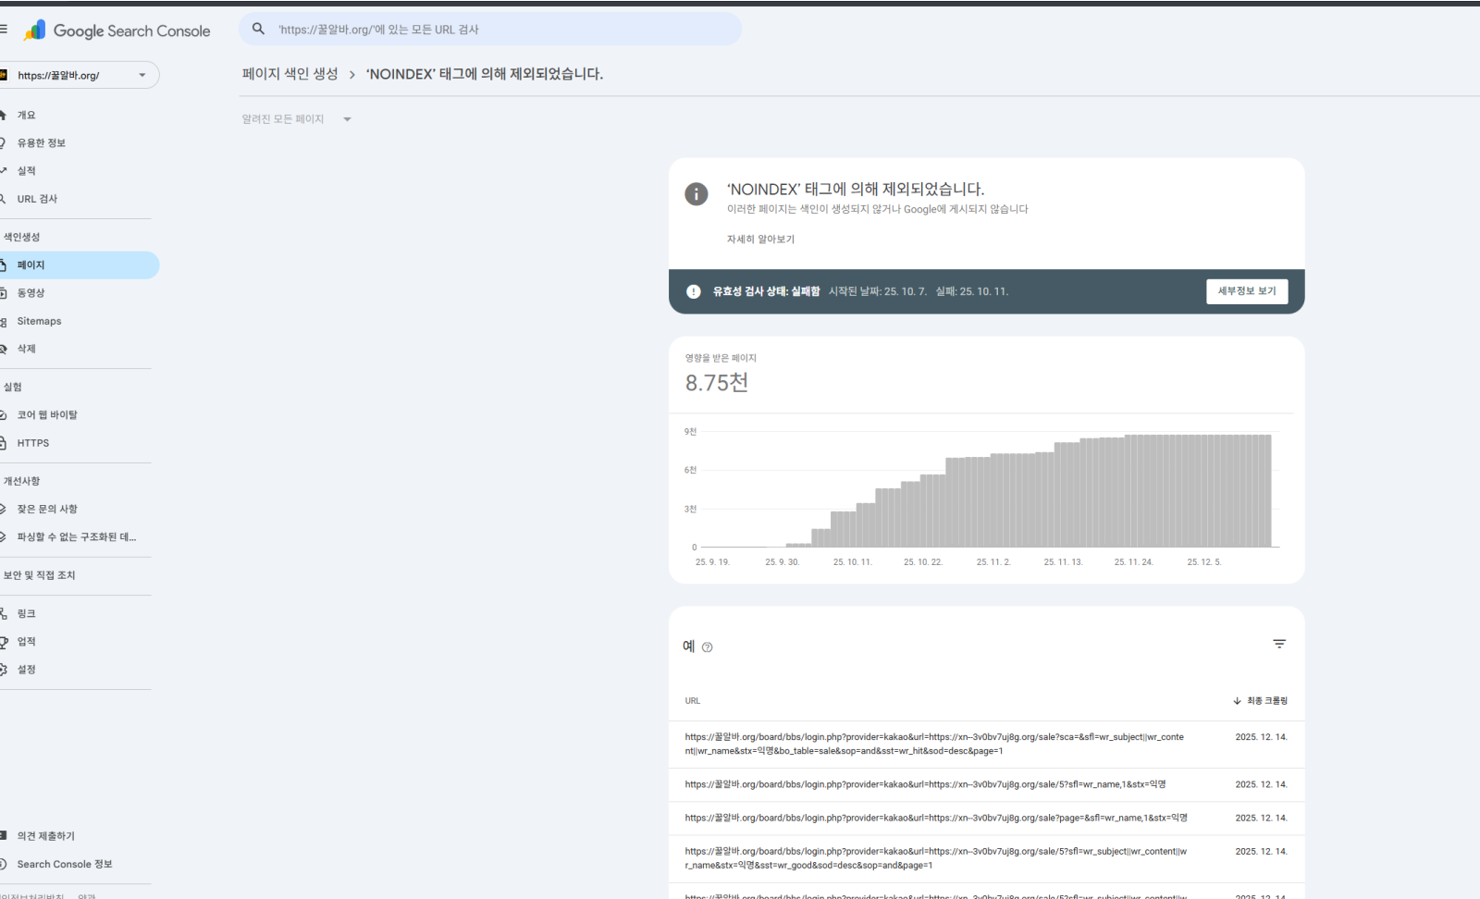The width and height of the screenshot is (1480, 899).
Task: Collapse the 색인생성 sidebar section
Action: 22,237
